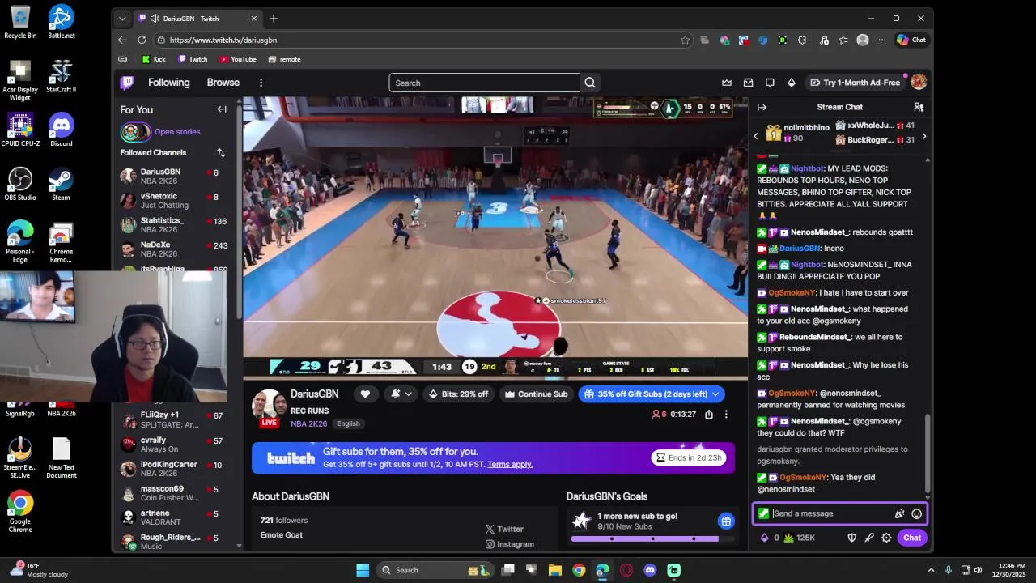Open vShetoxic followed channel
The image size is (1036, 583).
point(173,201)
